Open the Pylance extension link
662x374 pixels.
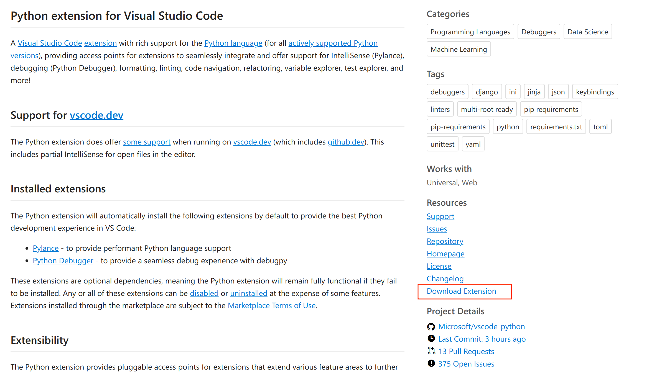tap(46, 248)
